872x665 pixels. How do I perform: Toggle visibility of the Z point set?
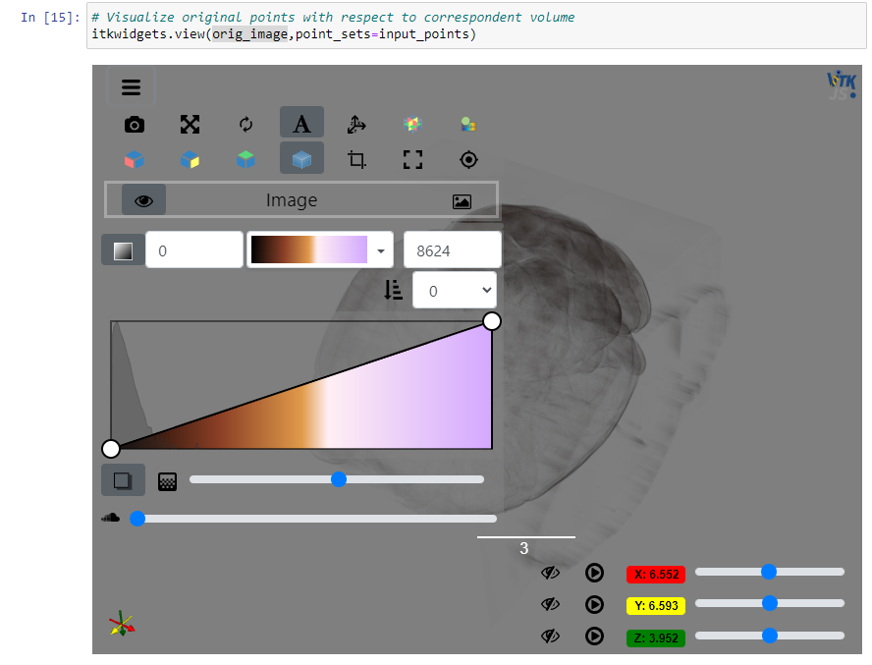[551, 636]
